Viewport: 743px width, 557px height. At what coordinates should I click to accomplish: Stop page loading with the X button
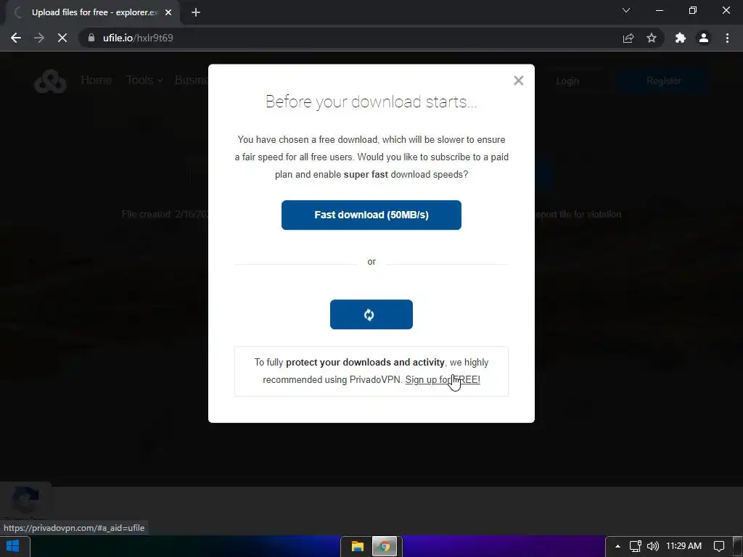(x=62, y=38)
